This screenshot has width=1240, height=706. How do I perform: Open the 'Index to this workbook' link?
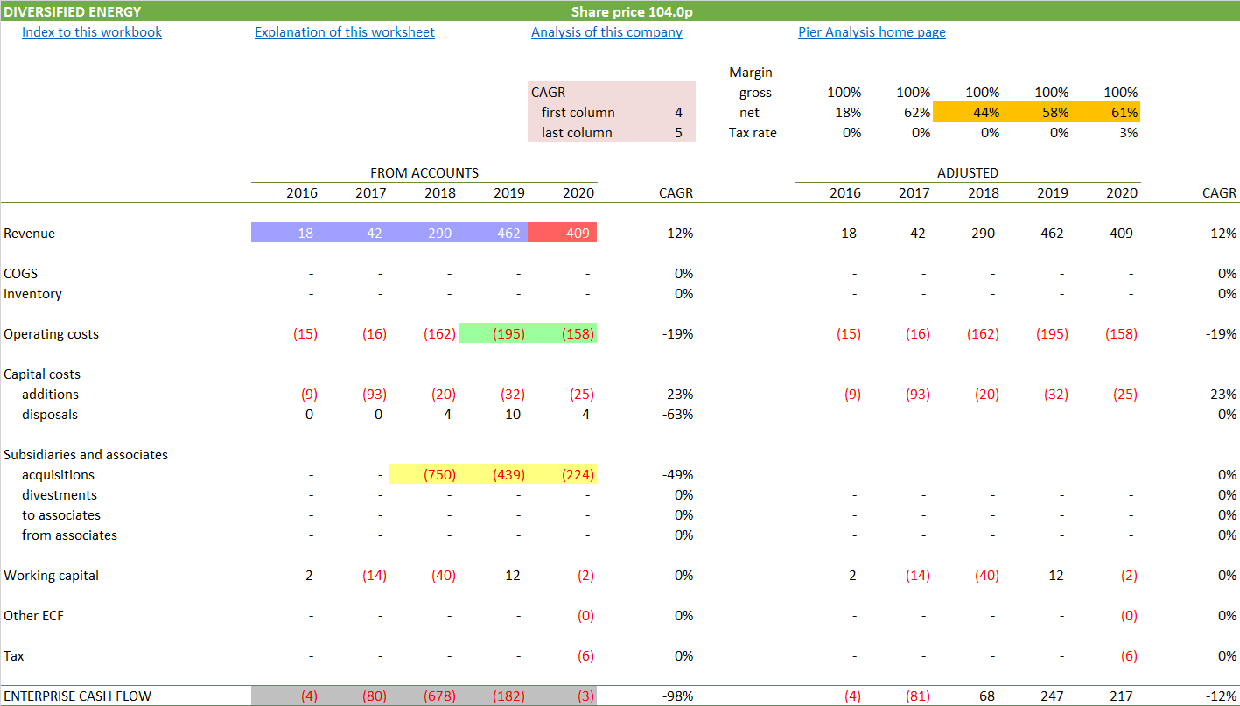pos(92,32)
